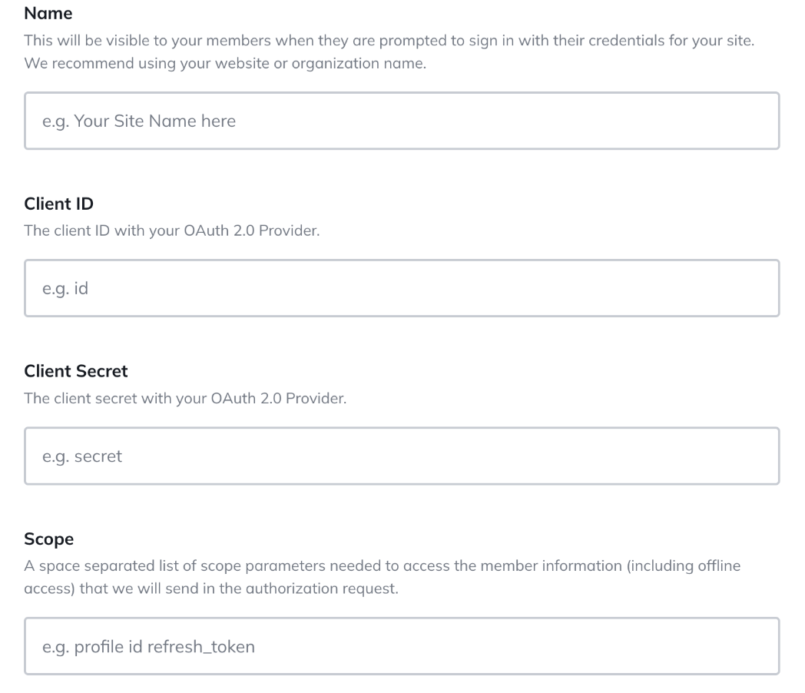Click the "e.g. id" placeholder text
Screen dimensions: 805x693
(x=65, y=289)
